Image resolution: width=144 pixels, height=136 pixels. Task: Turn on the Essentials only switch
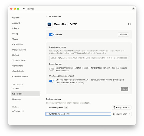(52, 69)
